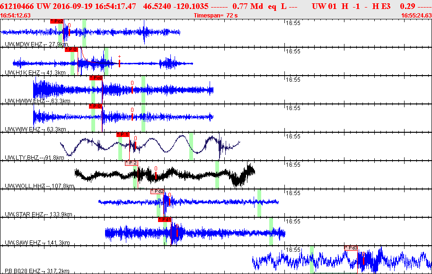This screenshot has width=432, height=274.
Task: Click the P 1 pick flag on LTY trace
Action: pyautogui.click(x=123, y=135)
